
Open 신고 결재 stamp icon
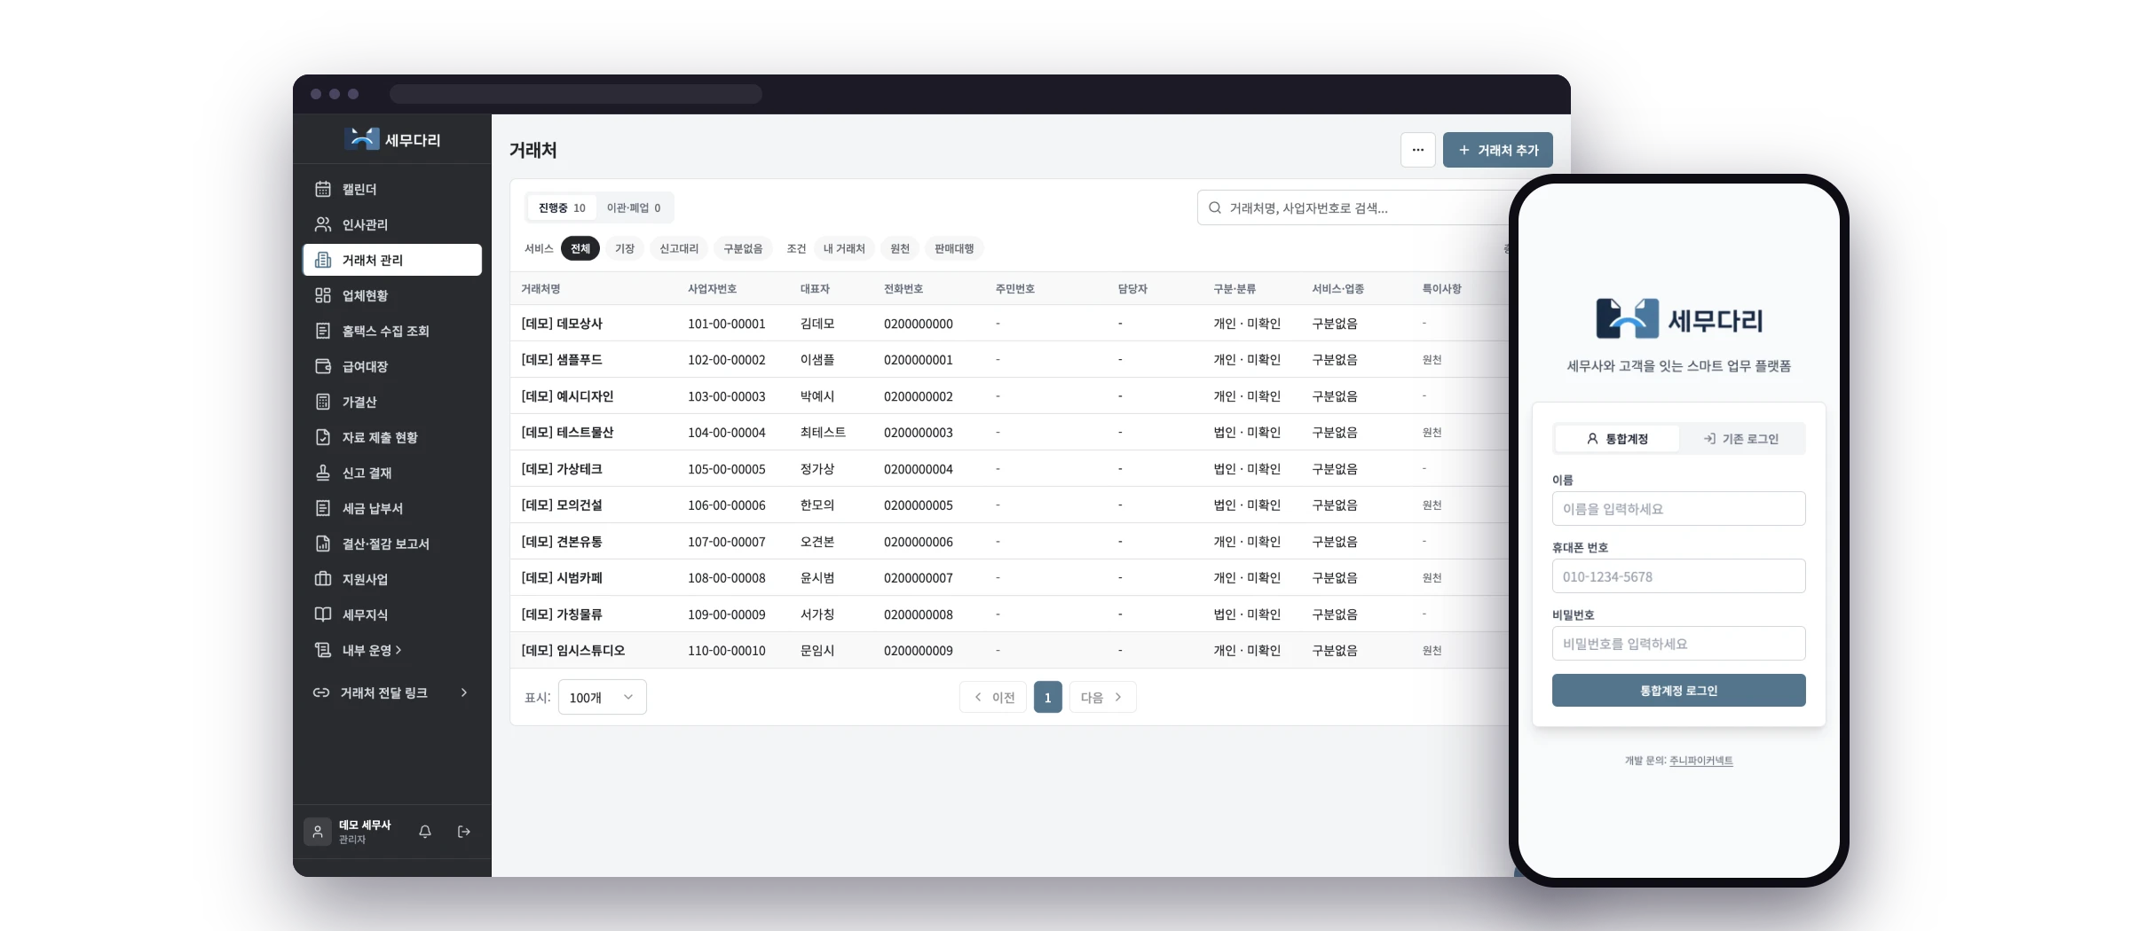(323, 473)
